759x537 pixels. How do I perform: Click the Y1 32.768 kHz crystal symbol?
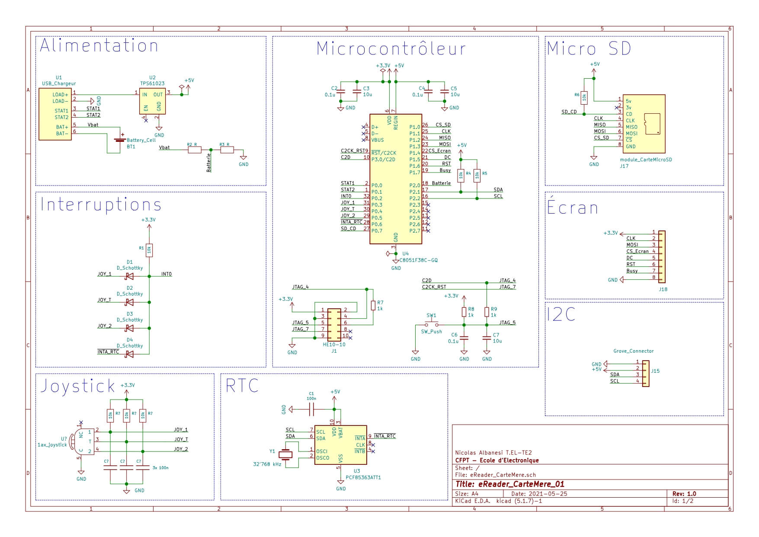pyautogui.click(x=285, y=454)
